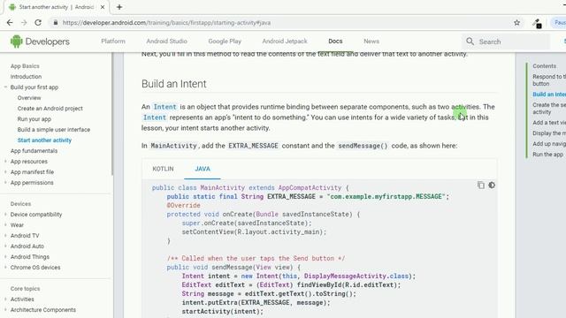The width and height of the screenshot is (566, 318).
Task: Toggle dark theme for the code block
Action: (492, 185)
